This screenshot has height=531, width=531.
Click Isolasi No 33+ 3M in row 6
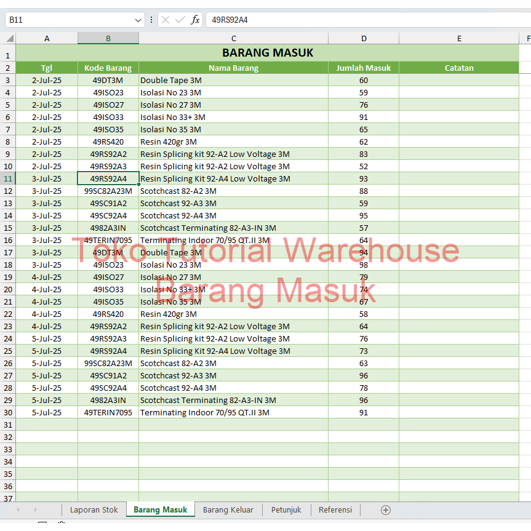(233, 117)
